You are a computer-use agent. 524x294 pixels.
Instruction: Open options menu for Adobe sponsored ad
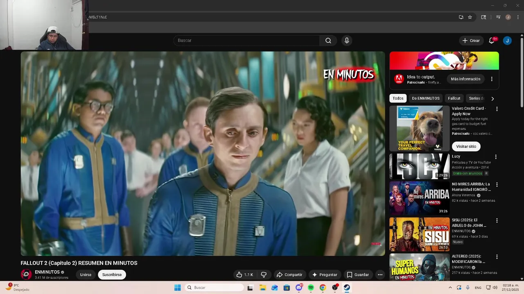pyautogui.click(x=492, y=79)
